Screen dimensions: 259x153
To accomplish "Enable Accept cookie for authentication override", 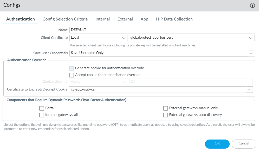I will 72,75.
